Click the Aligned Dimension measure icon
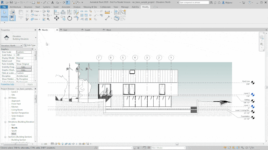This screenshot has height=150, width=268. 107,18
